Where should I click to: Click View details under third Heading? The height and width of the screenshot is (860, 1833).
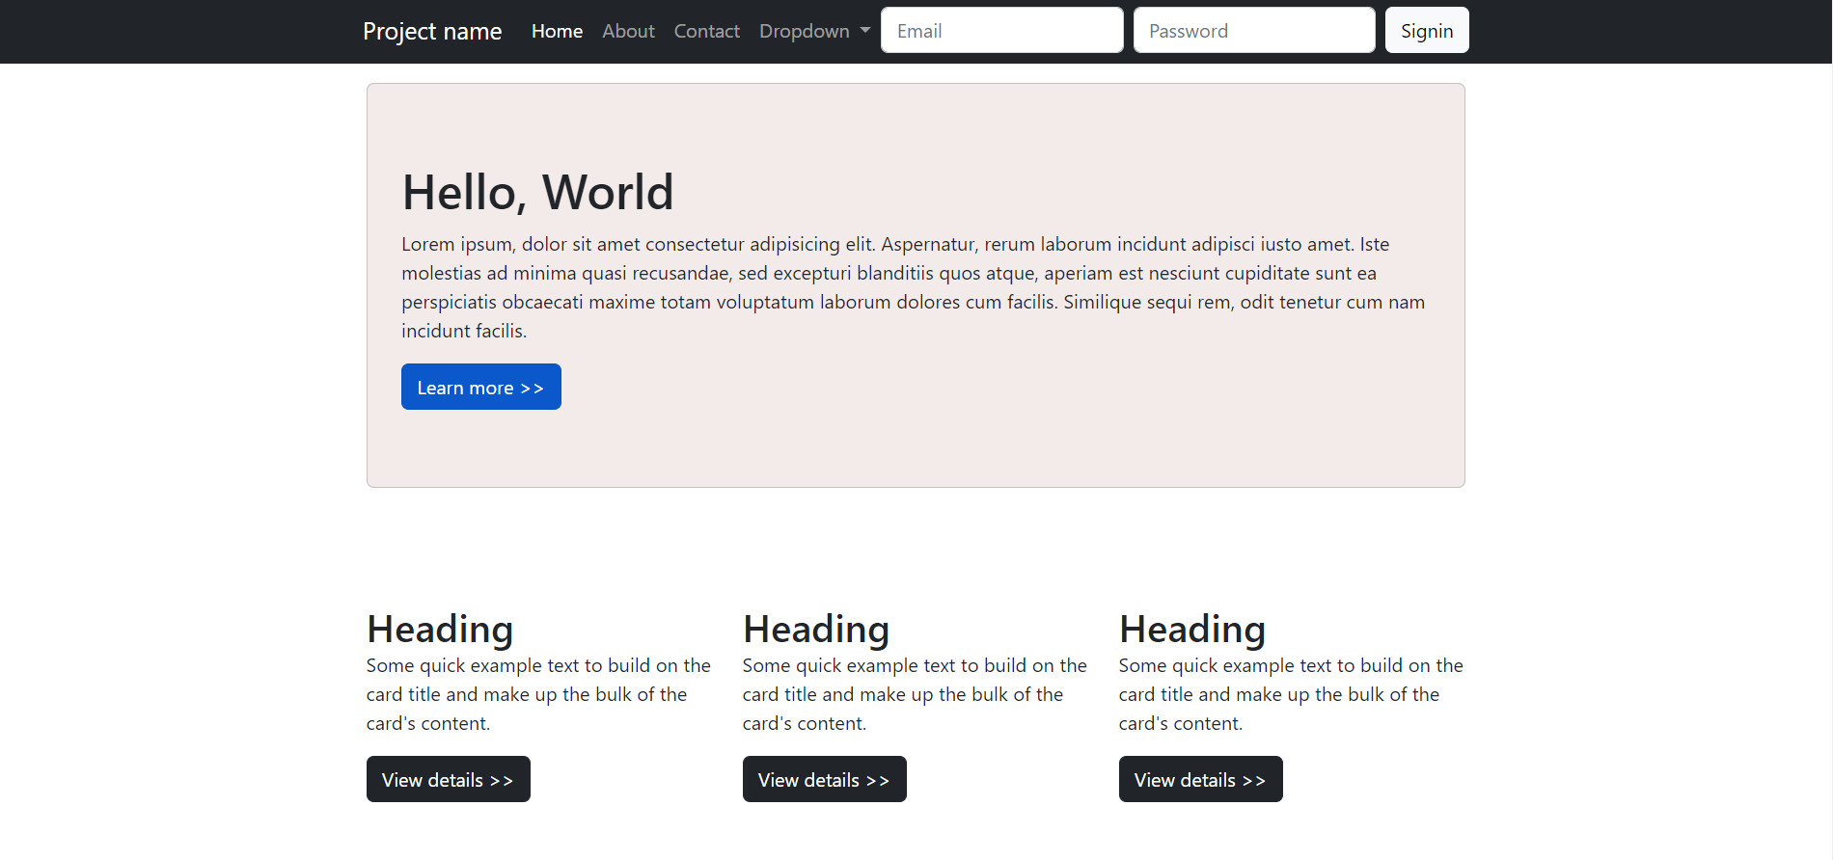click(x=1200, y=779)
